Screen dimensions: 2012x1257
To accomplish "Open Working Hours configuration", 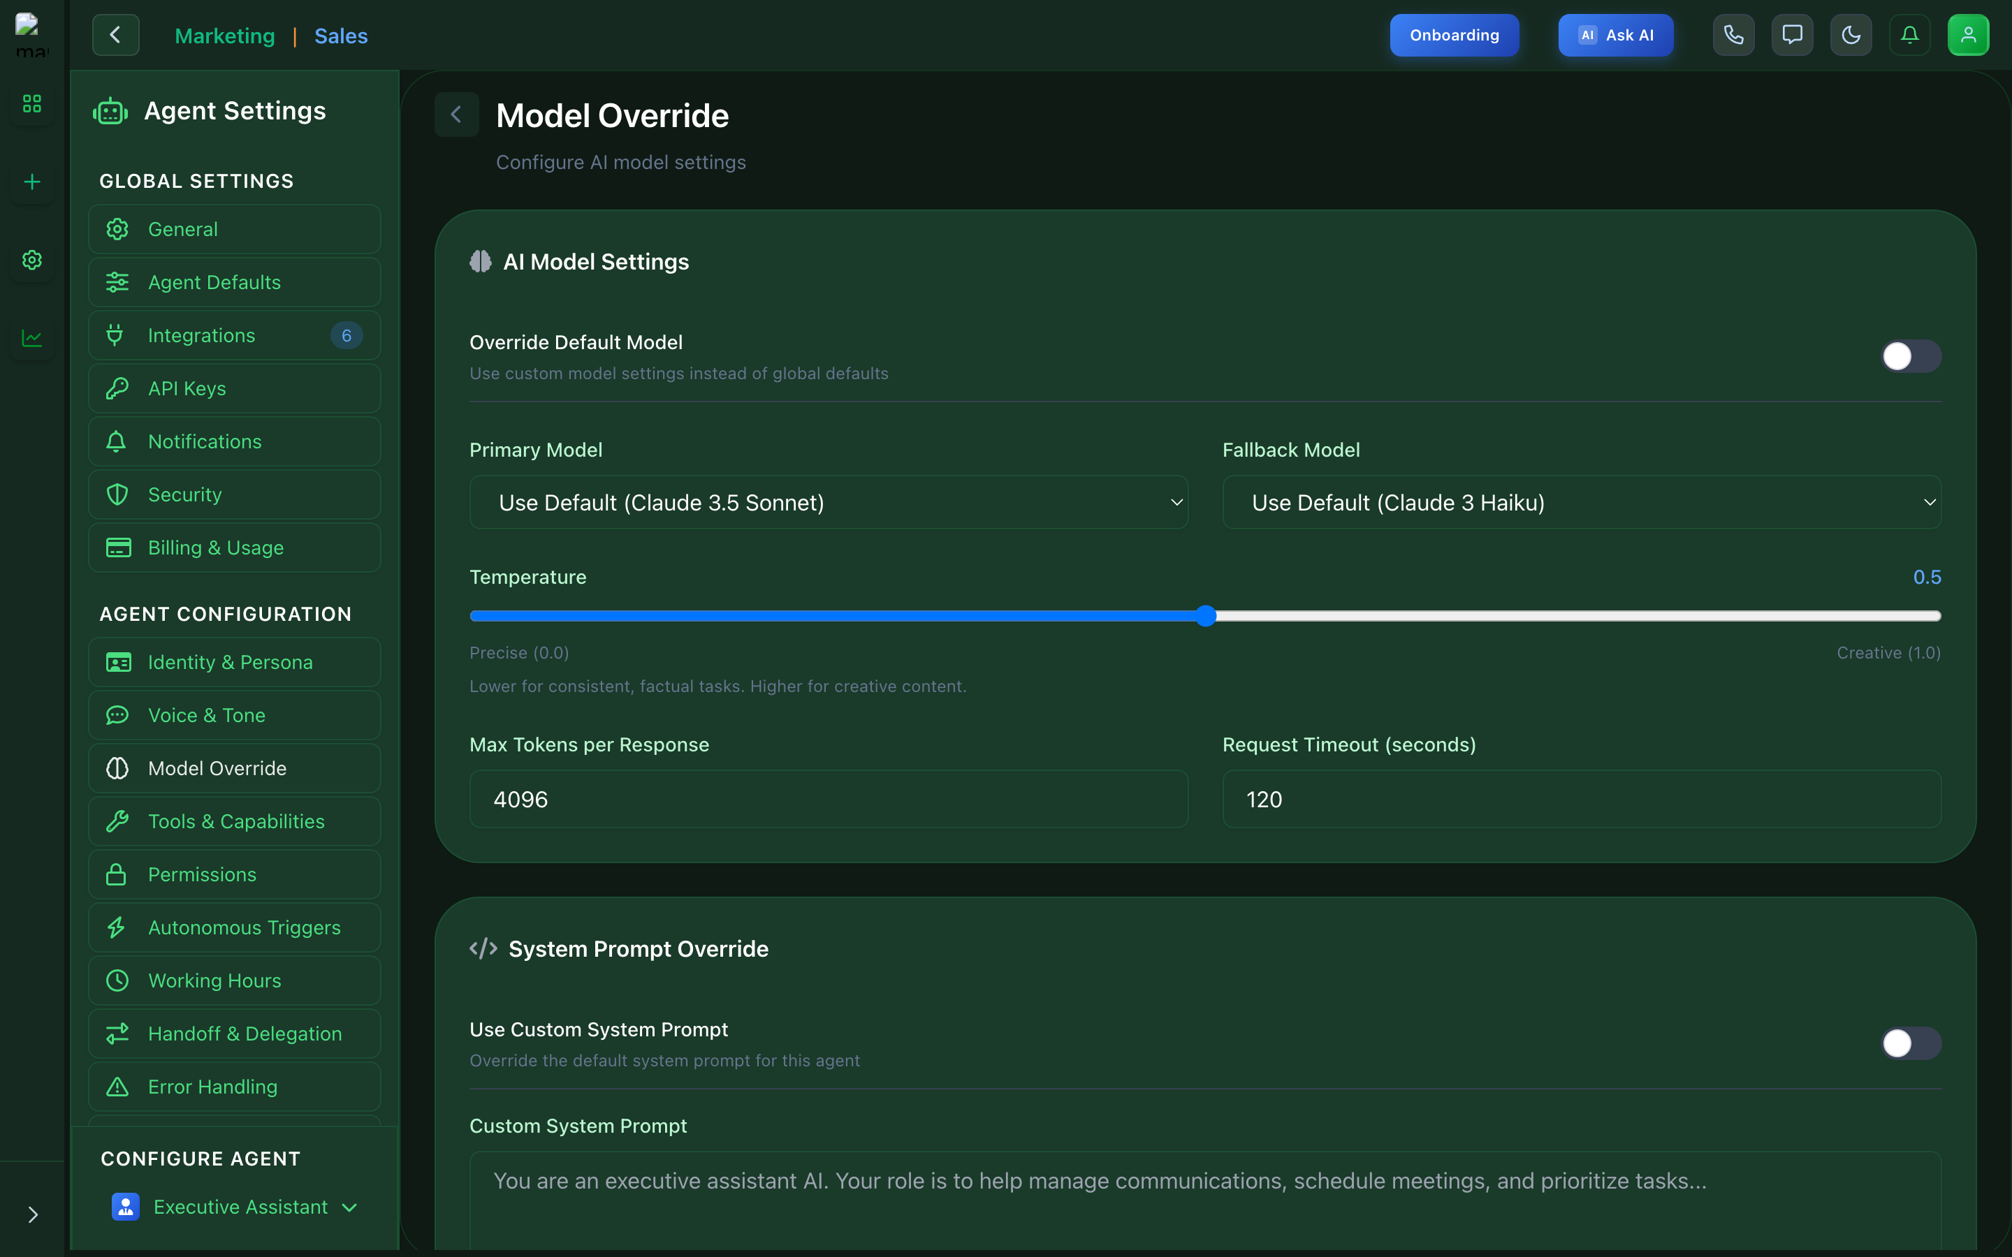I will [235, 981].
